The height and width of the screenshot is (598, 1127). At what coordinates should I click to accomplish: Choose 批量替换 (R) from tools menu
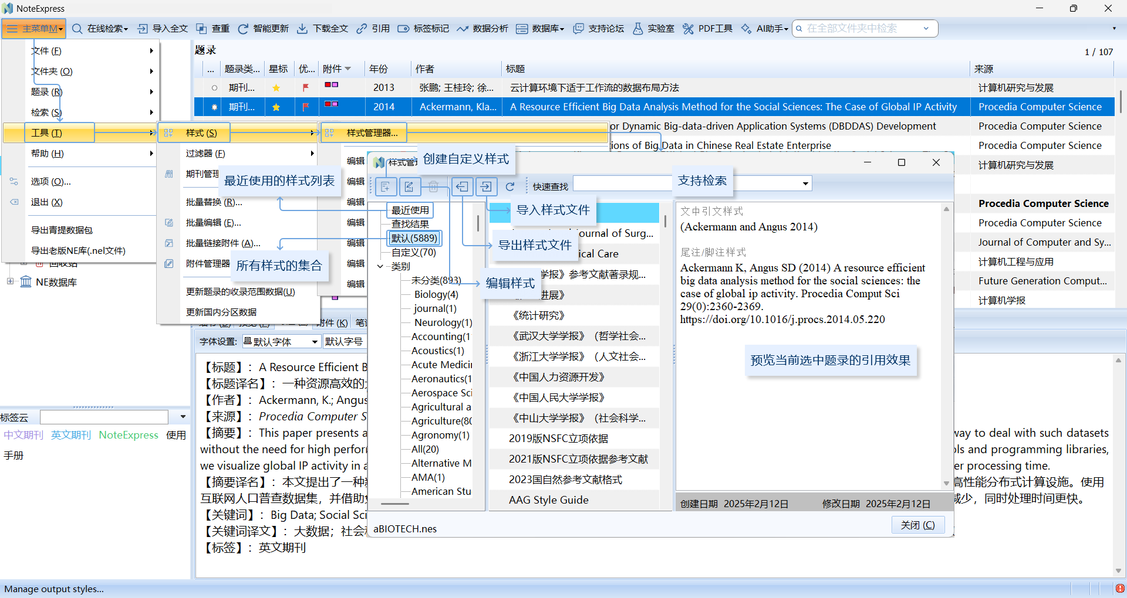(x=238, y=202)
